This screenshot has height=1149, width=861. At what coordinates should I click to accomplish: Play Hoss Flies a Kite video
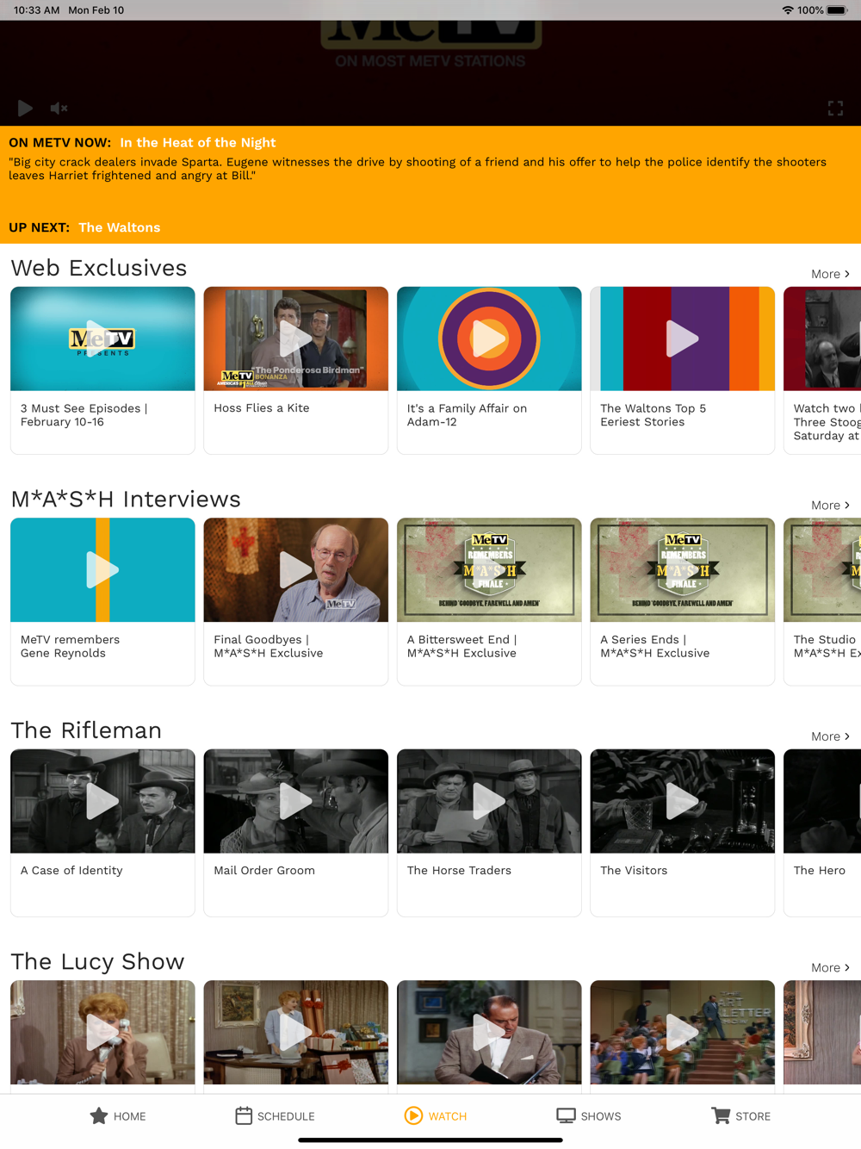295,338
